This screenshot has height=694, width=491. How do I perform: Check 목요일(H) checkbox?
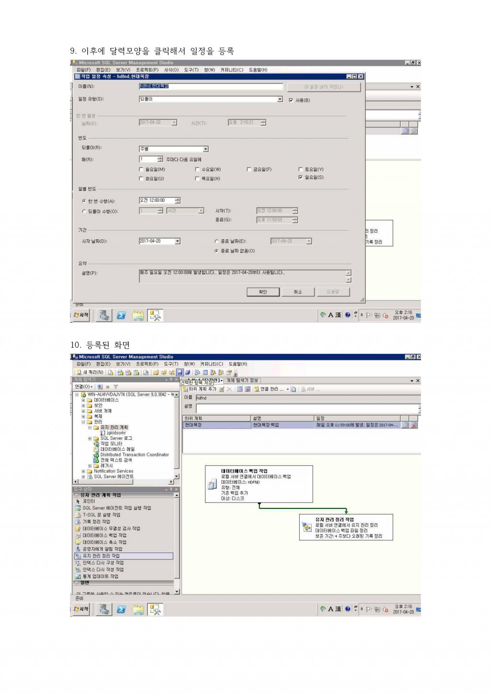click(x=197, y=178)
